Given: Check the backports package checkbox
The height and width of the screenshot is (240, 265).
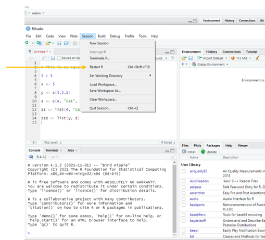Looking at the screenshot, I should pos(183,205).
